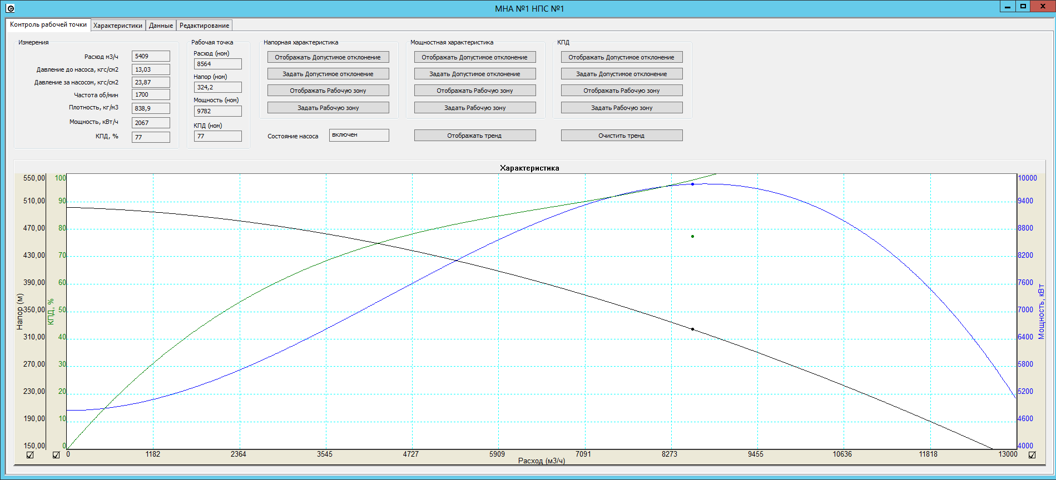This screenshot has height=480, width=1056.
Task: Click the Давление до насоса field 13,03
Action: 151,69
